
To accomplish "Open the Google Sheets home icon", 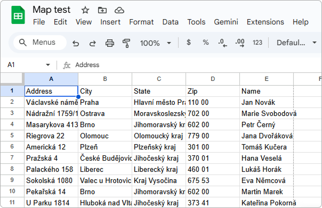I will [18, 15].
